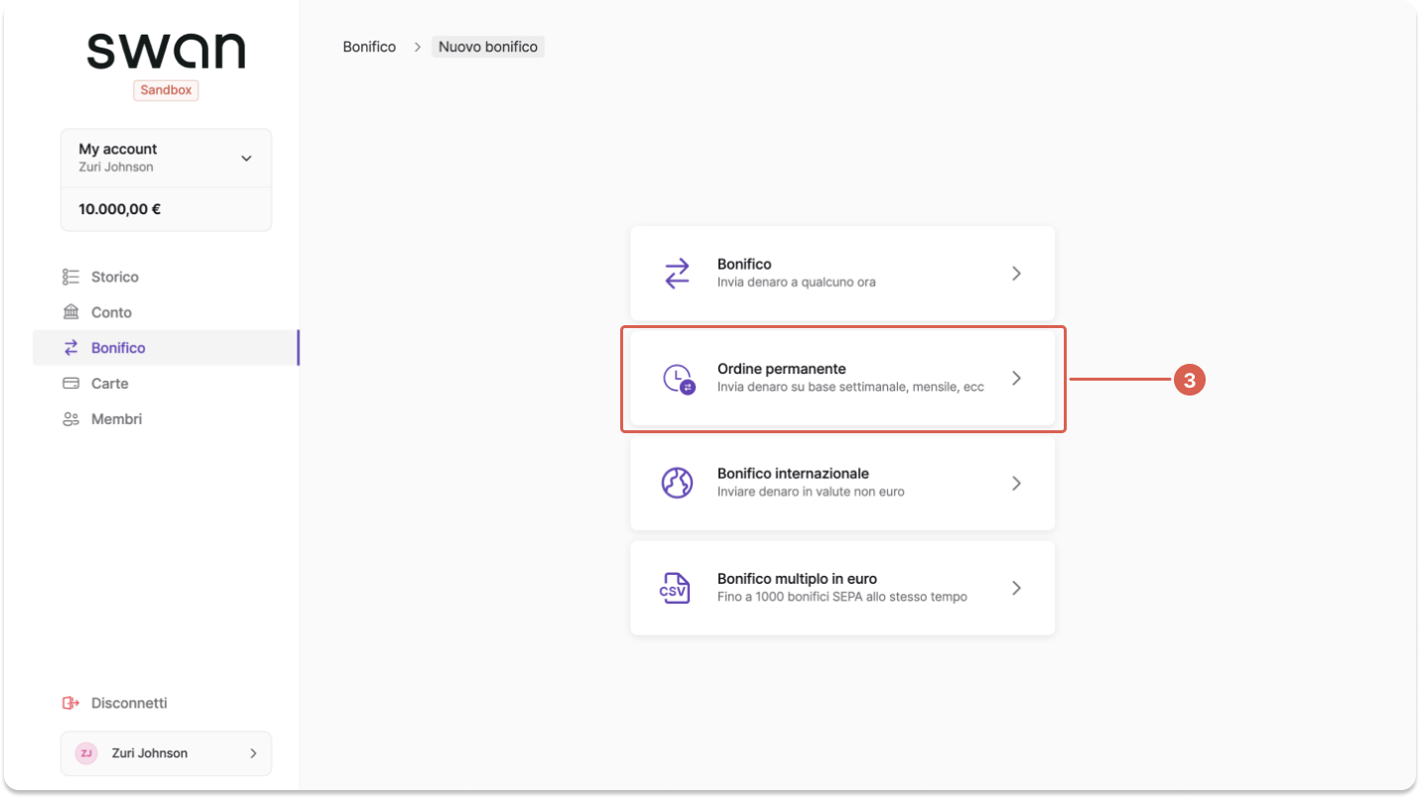The height and width of the screenshot is (798, 1420).
Task: Click the ZJ avatar circle
Action: [x=86, y=753]
